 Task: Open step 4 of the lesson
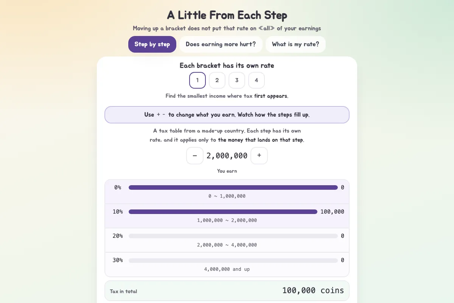click(x=257, y=80)
